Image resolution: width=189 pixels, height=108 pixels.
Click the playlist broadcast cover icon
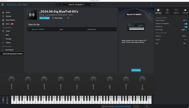(32, 15)
